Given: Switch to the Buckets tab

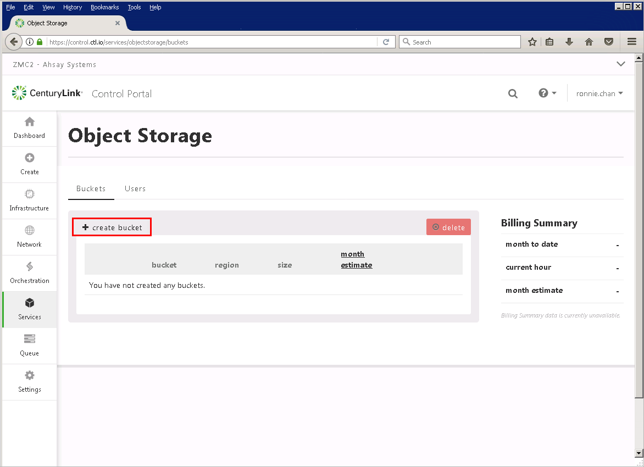Looking at the screenshot, I should 91,188.
